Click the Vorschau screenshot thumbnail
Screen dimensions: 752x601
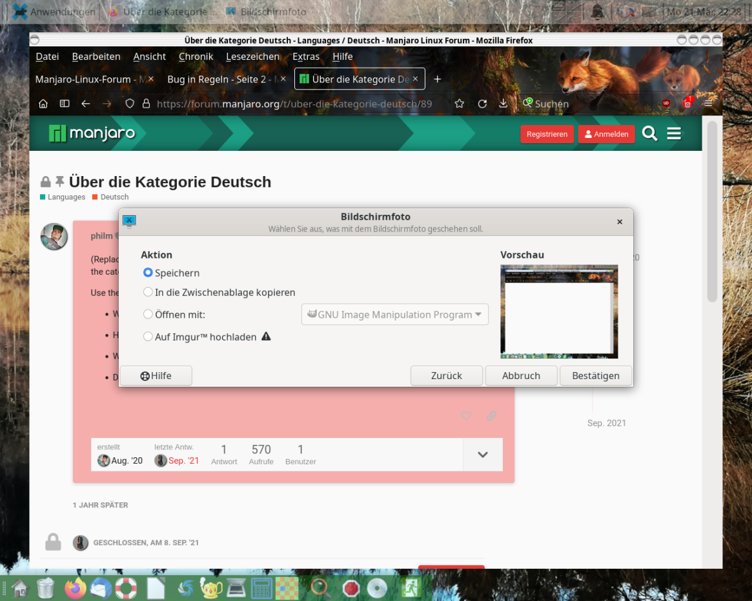559,311
